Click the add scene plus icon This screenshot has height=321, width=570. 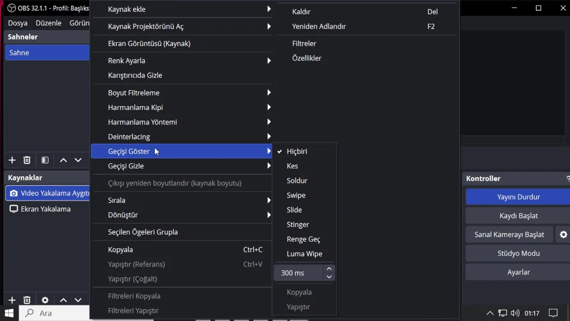[12, 160]
